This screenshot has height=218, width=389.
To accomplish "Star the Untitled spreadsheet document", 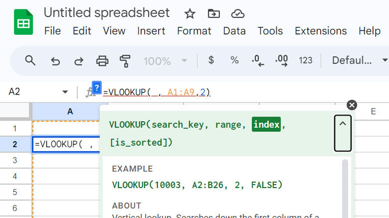I will click(190, 13).
